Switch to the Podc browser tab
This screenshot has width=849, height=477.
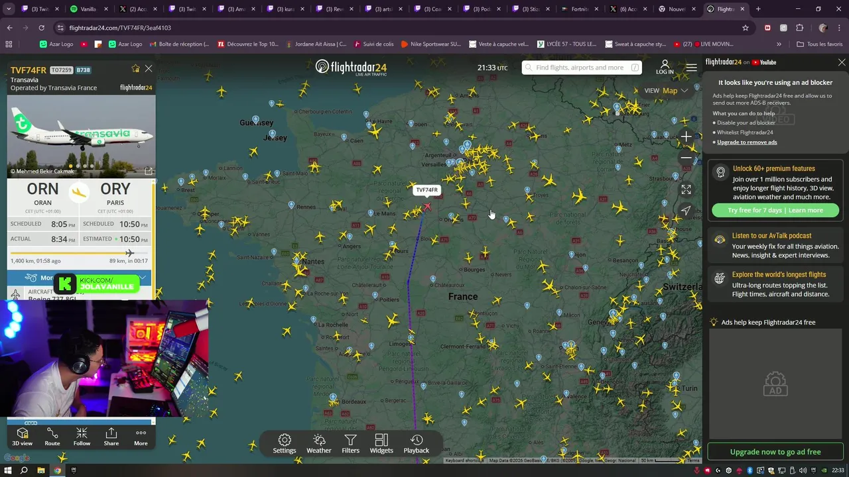[482, 9]
